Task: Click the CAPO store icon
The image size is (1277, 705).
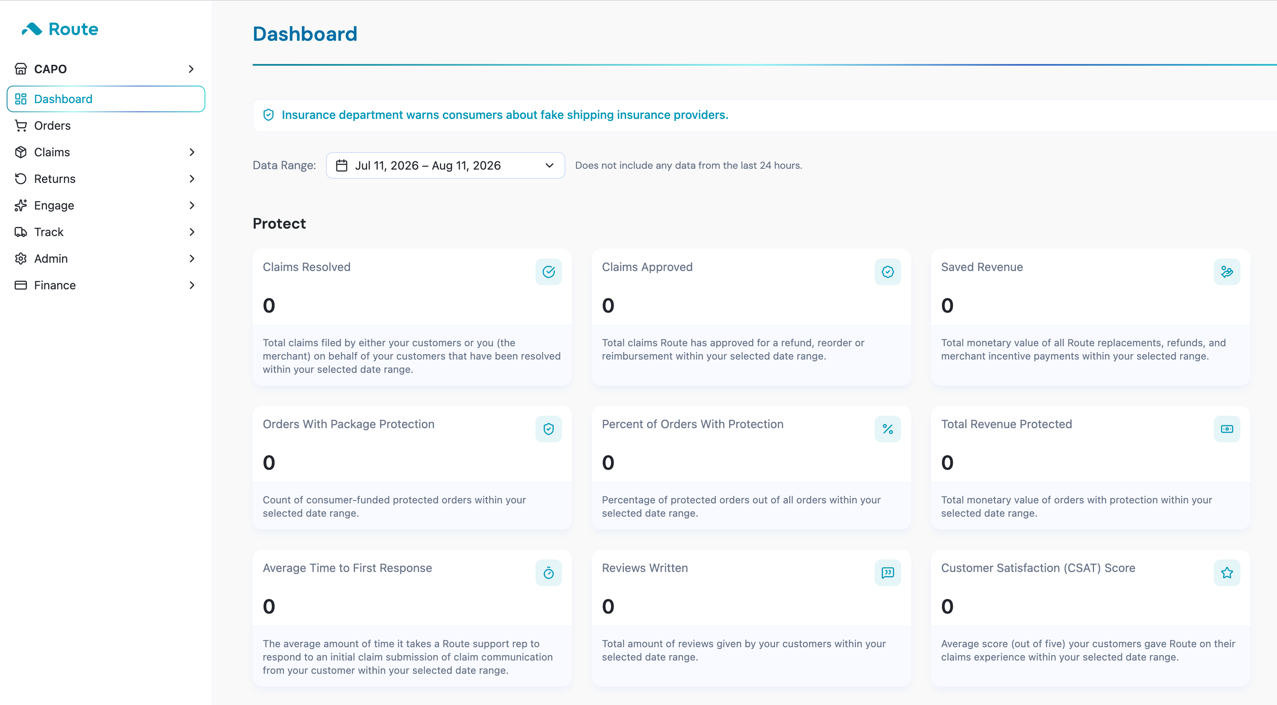Action: [x=20, y=69]
